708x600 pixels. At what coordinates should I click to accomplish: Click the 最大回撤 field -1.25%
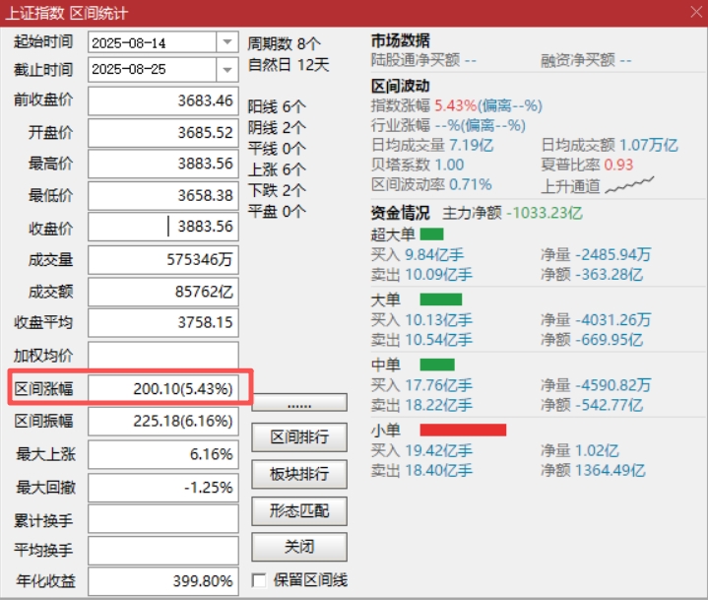(x=163, y=488)
